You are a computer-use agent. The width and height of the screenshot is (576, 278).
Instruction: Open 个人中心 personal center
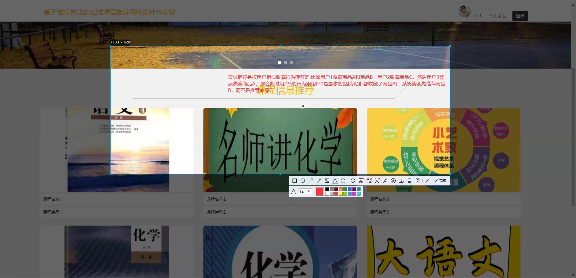click(497, 16)
